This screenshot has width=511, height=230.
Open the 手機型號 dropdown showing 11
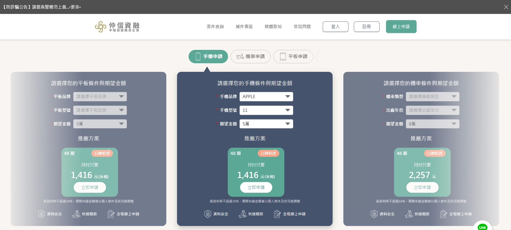point(266,110)
